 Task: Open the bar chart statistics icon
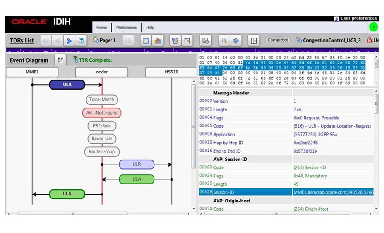158,41
